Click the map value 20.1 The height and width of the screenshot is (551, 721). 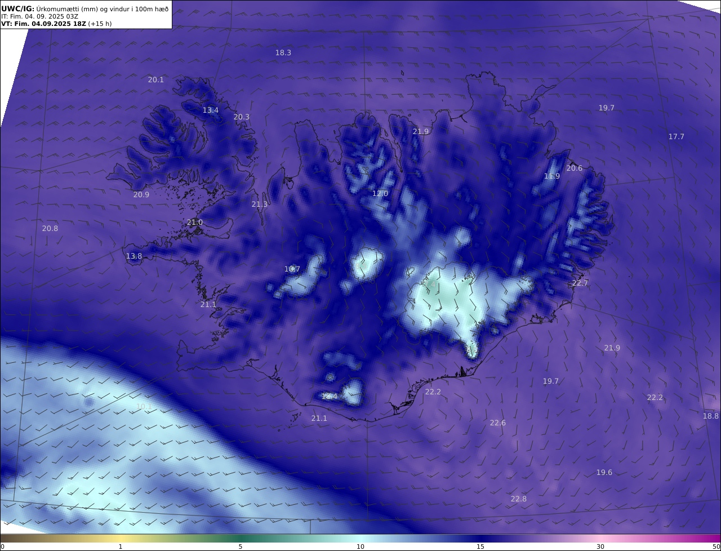156,79
